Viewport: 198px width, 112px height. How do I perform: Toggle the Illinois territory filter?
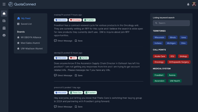tap(173, 37)
